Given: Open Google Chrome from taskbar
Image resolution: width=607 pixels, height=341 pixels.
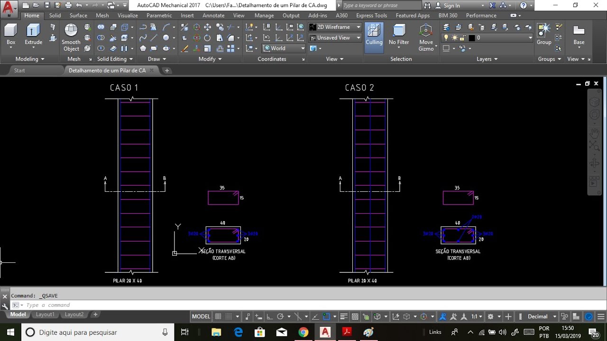Looking at the screenshot, I should 303,332.
